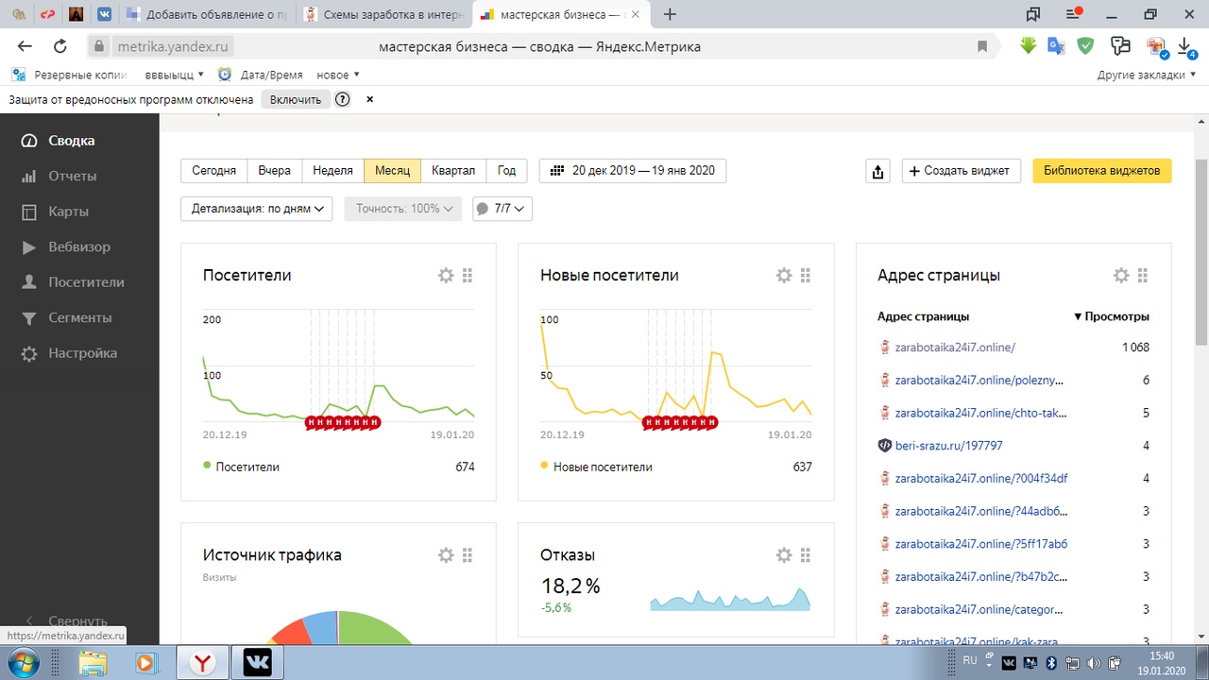The height and width of the screenshot is (680, 1209).
Task: Open beri-srazu.ru/197797 link
Action: coord(948,445)
